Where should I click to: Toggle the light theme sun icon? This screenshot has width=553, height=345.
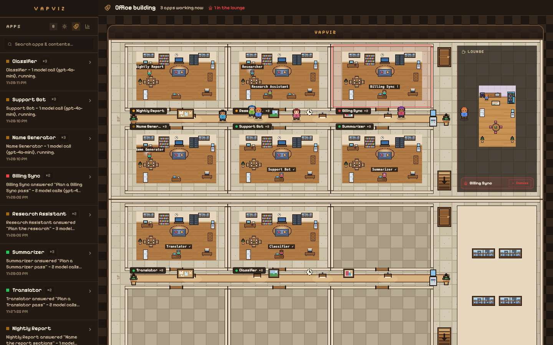(65, 26)
